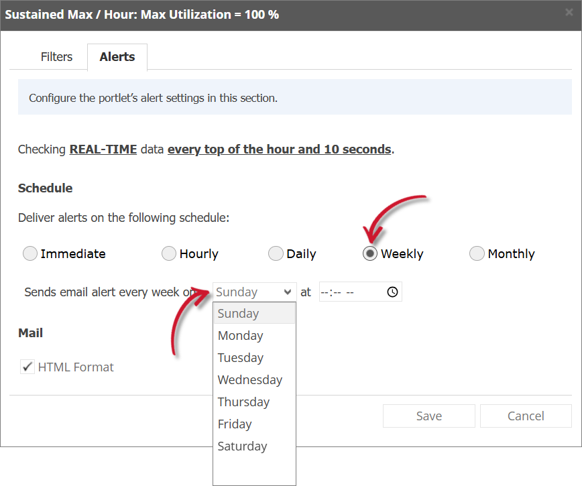Close the Sustained Max alert dialog

click(569, 11)
